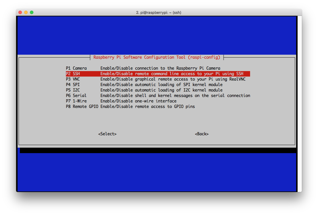This screenshot has width=318, height=215.
Task: Click the Raspberry Pi Software Configuration Tool heading
Action: point(157,57)
